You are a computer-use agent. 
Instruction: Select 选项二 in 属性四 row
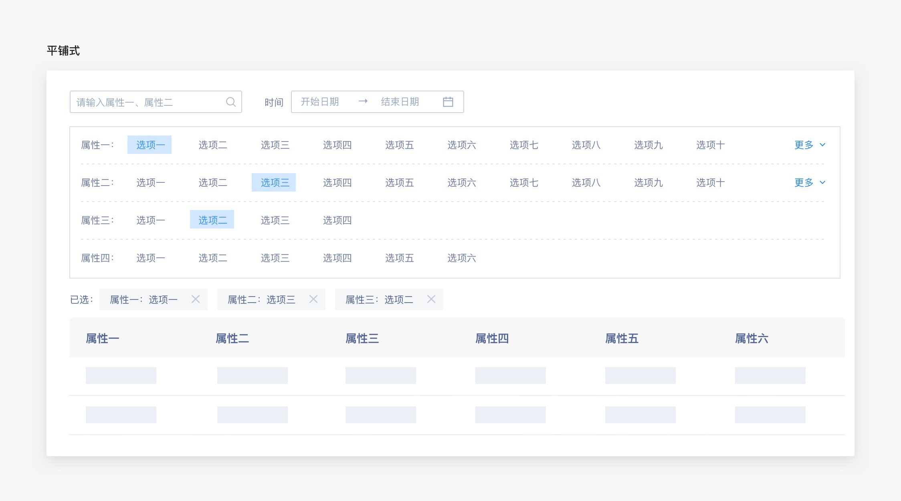(213, 258)
